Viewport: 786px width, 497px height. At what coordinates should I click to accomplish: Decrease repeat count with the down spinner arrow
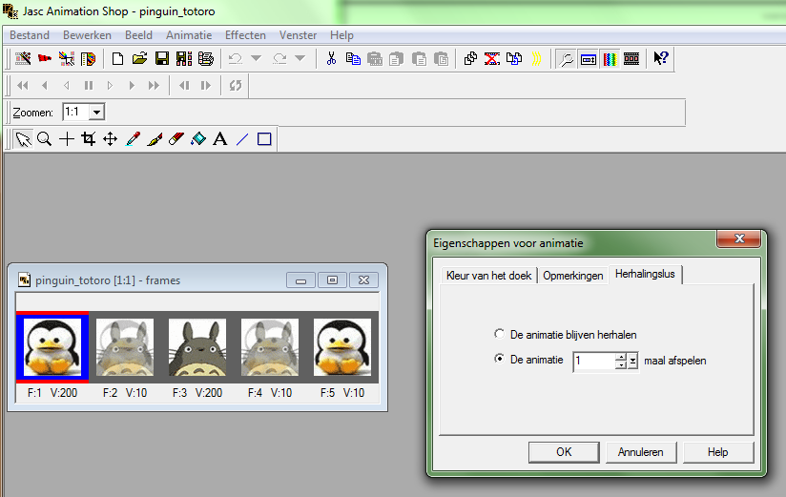pyautogui.click(x=621, y=364)
